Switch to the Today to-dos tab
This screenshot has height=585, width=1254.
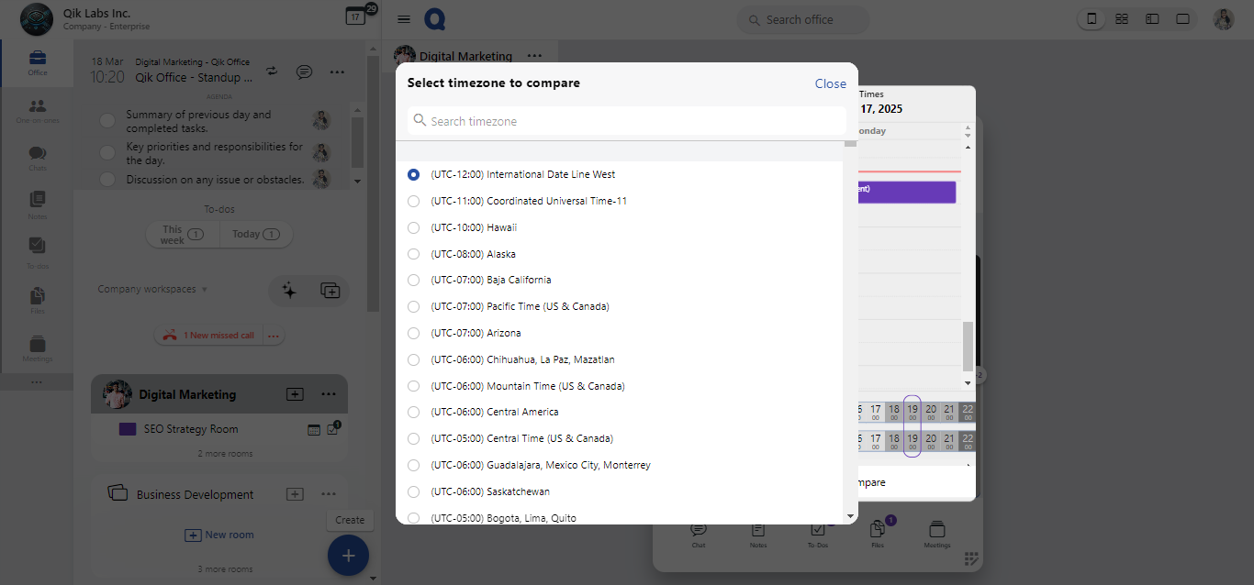tap(255, 235)
